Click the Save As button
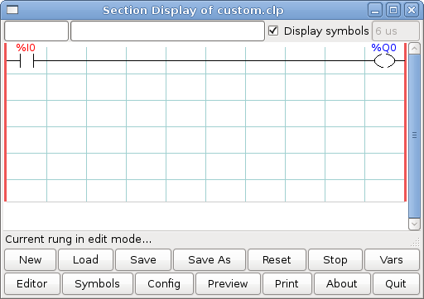Screen dimensions: 424x299 coord(210,259)
